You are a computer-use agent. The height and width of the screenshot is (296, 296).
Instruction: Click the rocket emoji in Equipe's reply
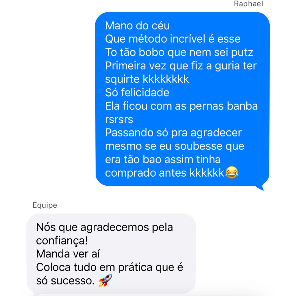click(x=105, y=280)
